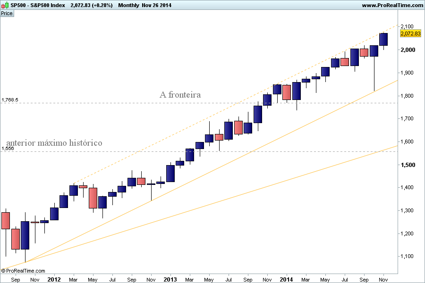The image size is (425, 283).
Task: Click the 1,200 price axis label
Action: 407,233
